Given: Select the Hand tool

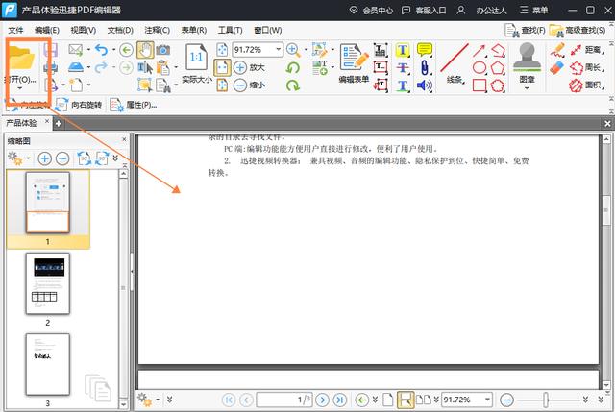Looking at the screenshot, I should (x=145, y=50).
